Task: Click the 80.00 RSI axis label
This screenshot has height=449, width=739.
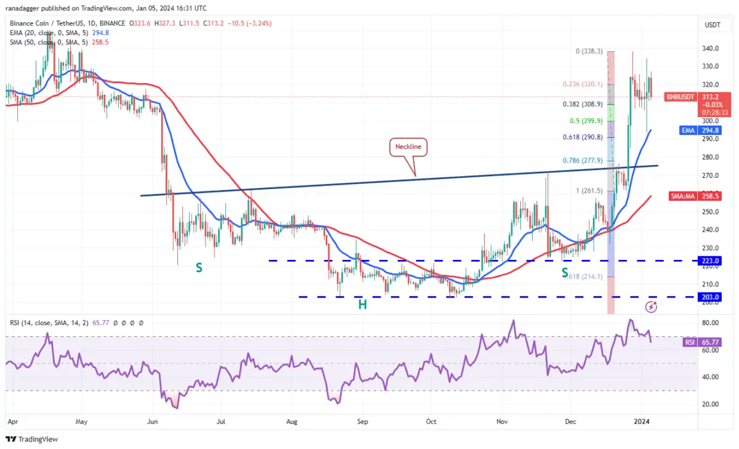Action: (x=712, y=323)
